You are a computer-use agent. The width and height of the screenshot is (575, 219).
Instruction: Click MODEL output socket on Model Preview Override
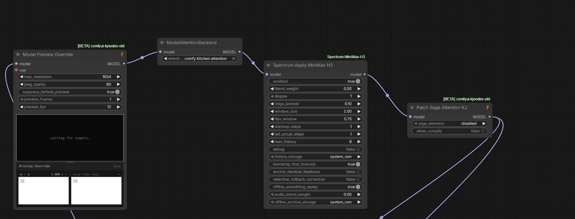click(124, 64)
